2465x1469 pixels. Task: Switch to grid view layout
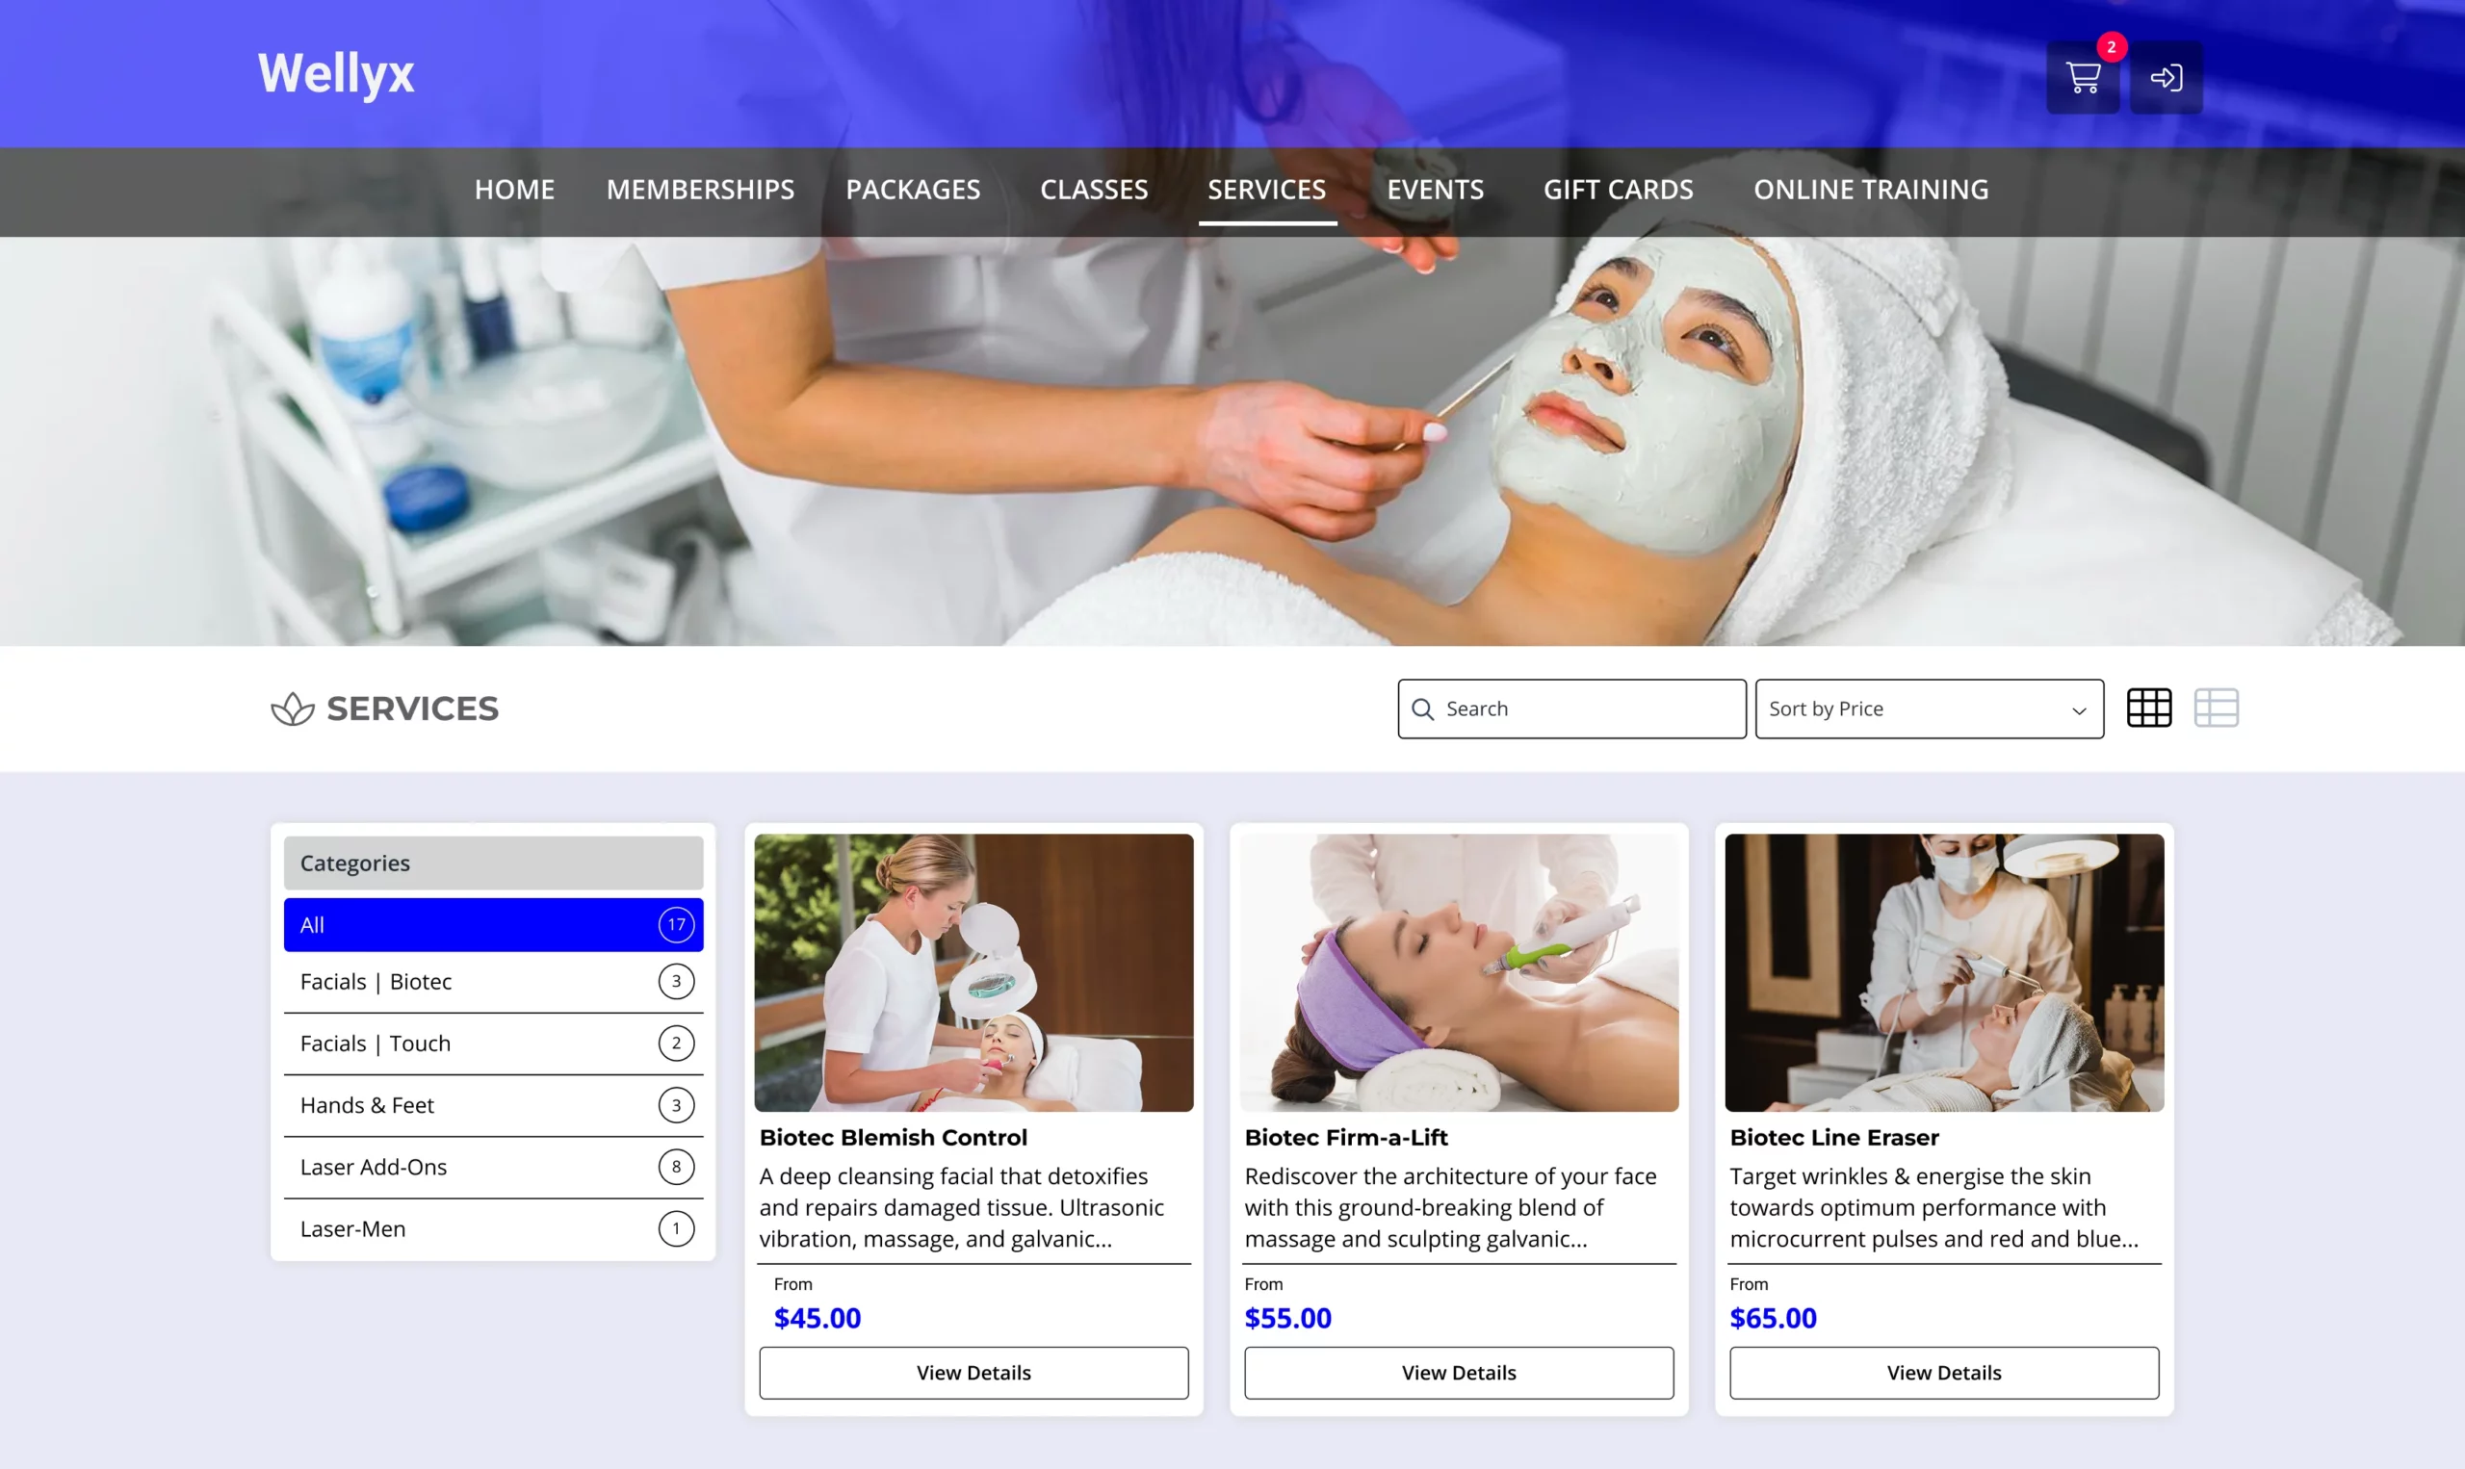(2148, 708)
